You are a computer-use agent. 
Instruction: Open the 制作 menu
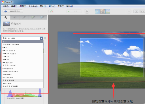52,6
